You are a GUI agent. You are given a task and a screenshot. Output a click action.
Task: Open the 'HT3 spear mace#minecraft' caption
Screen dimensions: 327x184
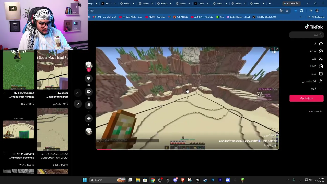point(57,95)
